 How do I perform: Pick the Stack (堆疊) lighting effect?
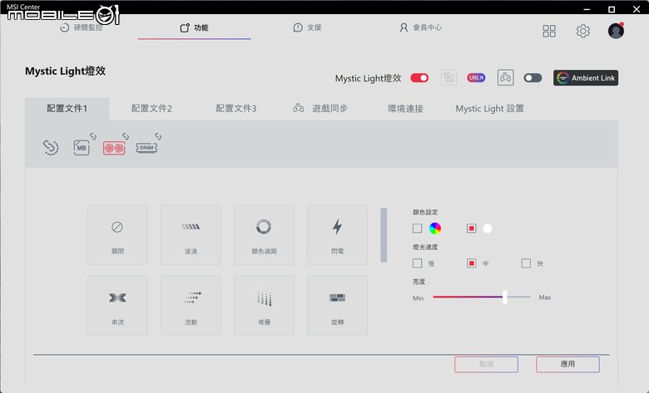[264, 306]
